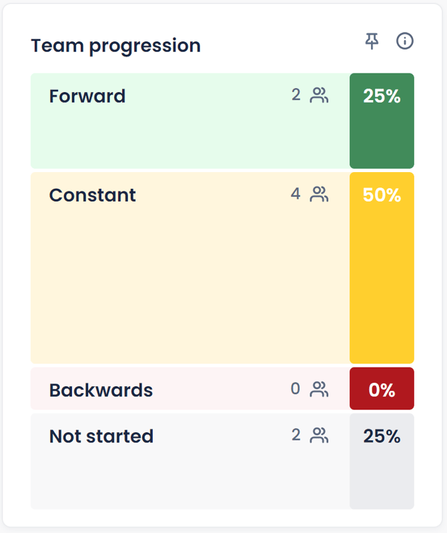Pin the Team progression widget

[x=372, y=41]
